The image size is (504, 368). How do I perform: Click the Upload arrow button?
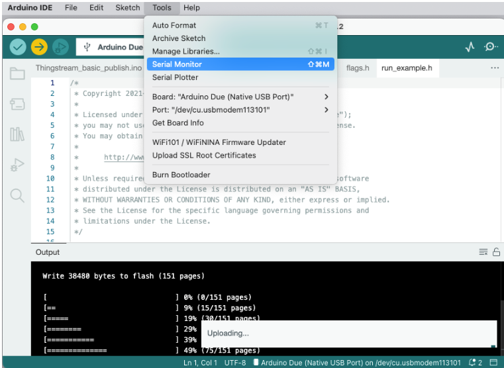[39, 47]
